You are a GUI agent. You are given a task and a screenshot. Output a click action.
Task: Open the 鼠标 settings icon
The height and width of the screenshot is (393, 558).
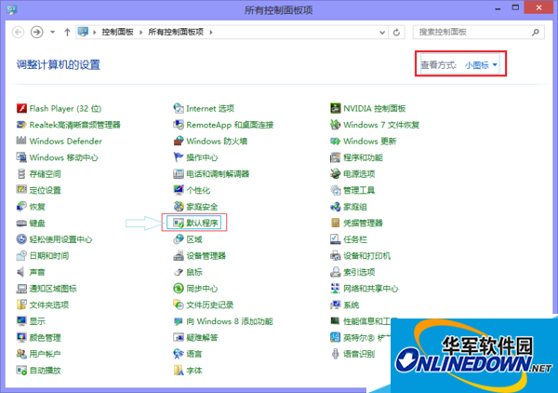[179, 272]
